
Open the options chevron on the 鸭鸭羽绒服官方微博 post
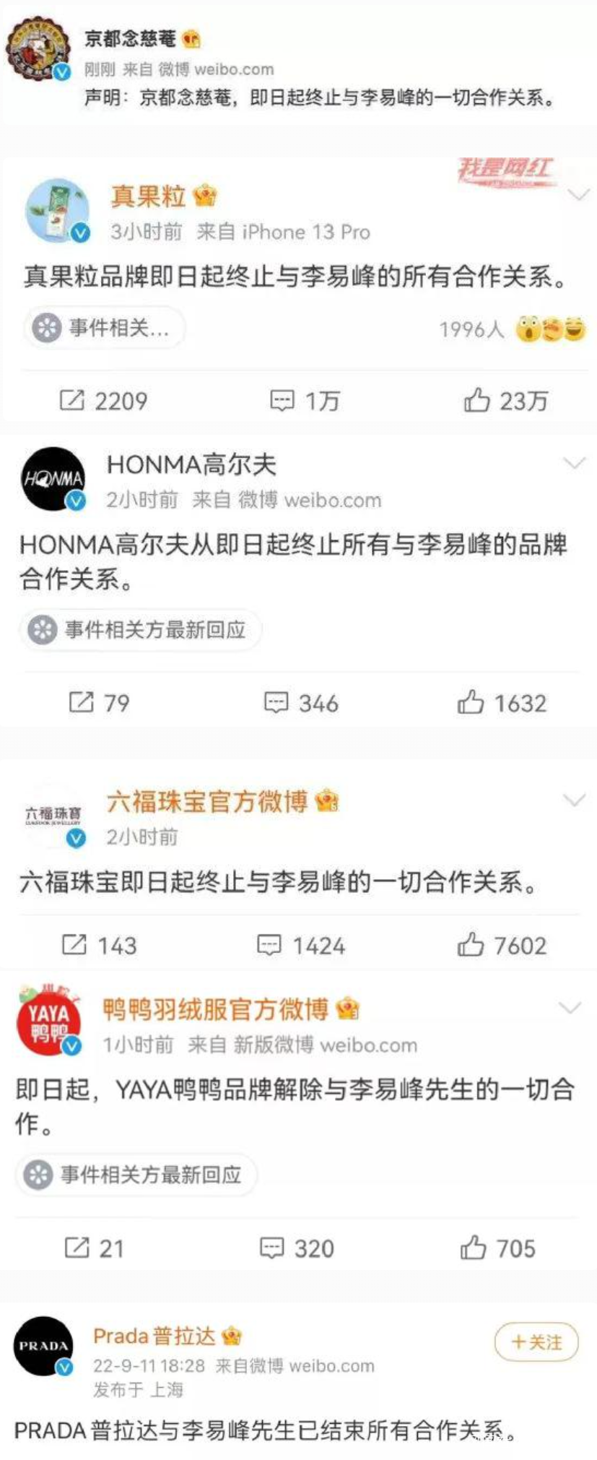[570, 1008]
